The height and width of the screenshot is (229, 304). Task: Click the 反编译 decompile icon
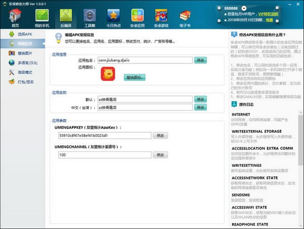pyautogui.click(x=66, y=18)
